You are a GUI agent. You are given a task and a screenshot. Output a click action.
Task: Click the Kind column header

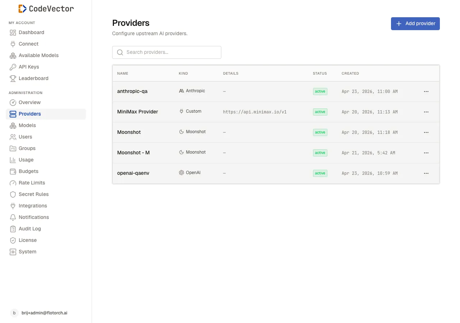183,73
